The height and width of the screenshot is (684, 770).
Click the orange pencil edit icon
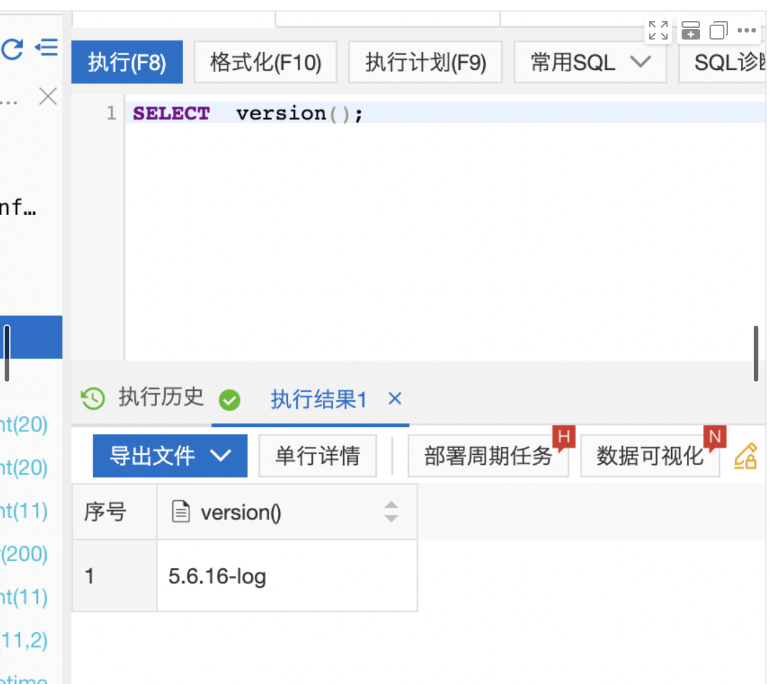coord(747,455)
